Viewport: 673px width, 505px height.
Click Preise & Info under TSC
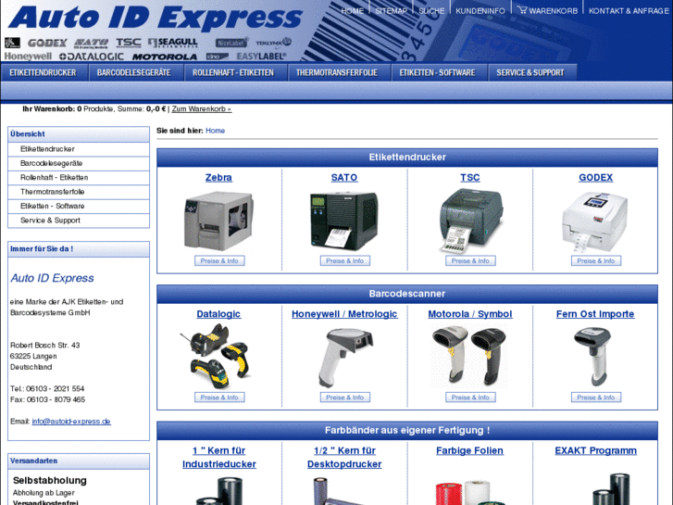click(x=470, y=261)
